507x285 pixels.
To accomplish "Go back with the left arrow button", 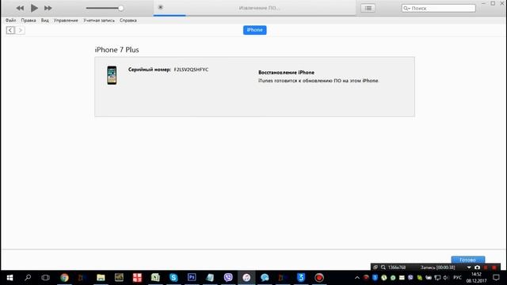I will [10, 30].
